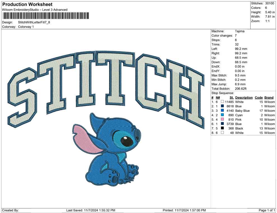This screenshot has height=213, width=277.
Task: Click the Description column header
Action: coord(244,98)
